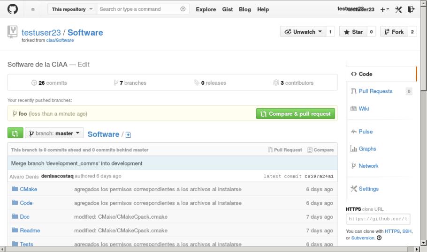Open the Readme folder
Viewport: 427px width, 252px height.
point(30,230)
